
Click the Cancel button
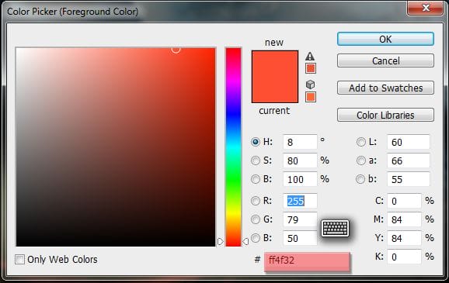pyautogui.click(x=385, y=60)
